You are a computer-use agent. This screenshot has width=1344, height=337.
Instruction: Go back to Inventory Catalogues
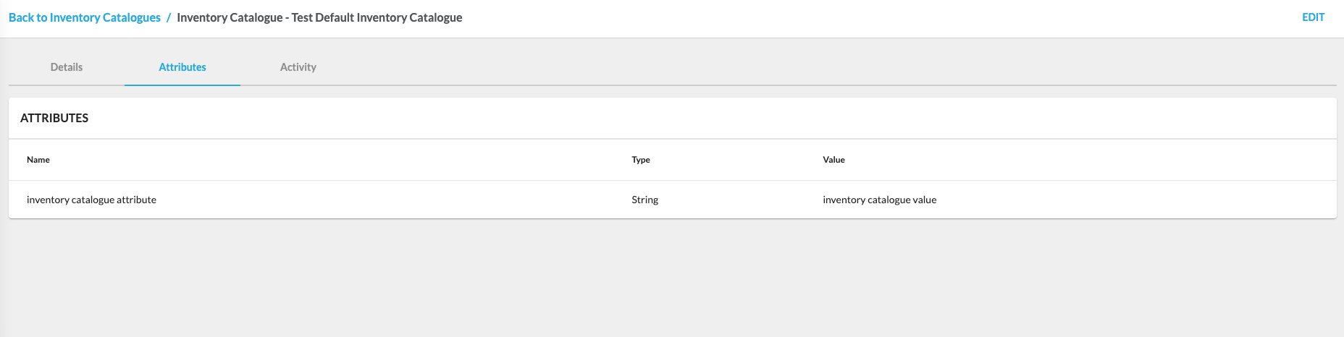pos(85,17)
